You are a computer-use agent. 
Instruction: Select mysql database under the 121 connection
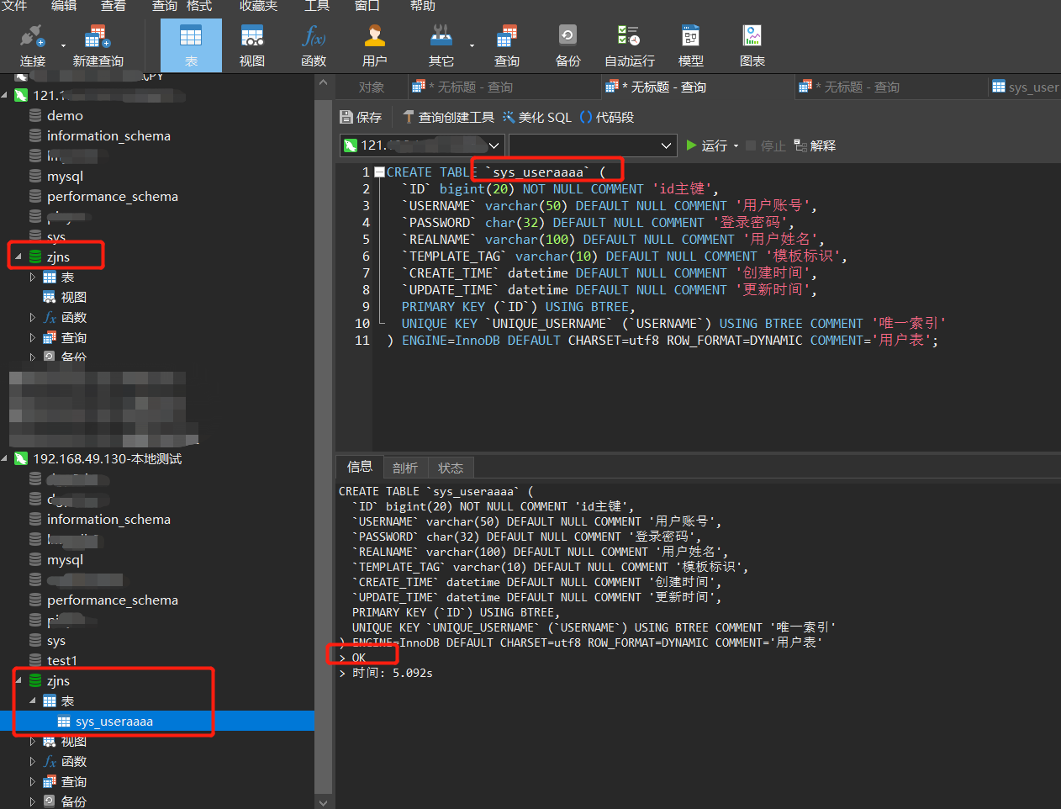tap(65, 176)
